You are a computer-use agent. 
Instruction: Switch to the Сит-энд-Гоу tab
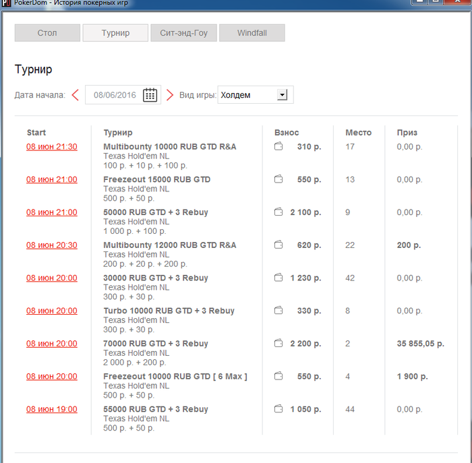pos(183,33)
